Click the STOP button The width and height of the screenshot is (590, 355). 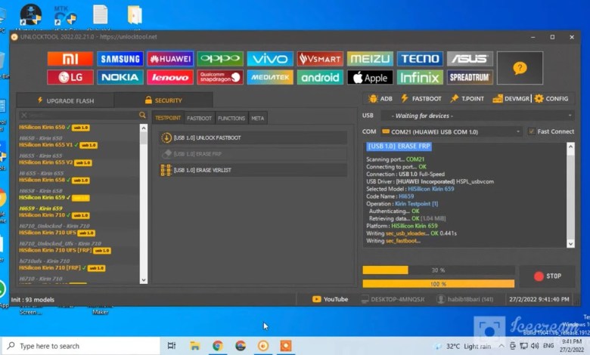tap(548, 276)
